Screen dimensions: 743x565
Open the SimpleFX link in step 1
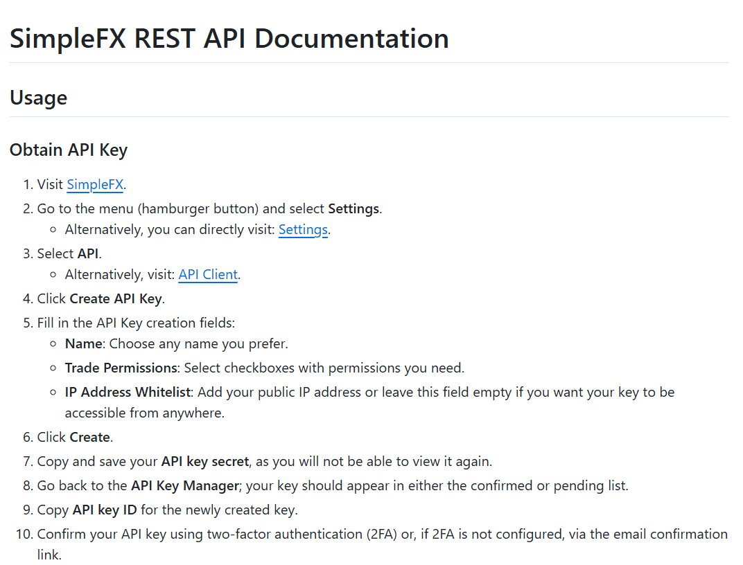coord(95,185)
